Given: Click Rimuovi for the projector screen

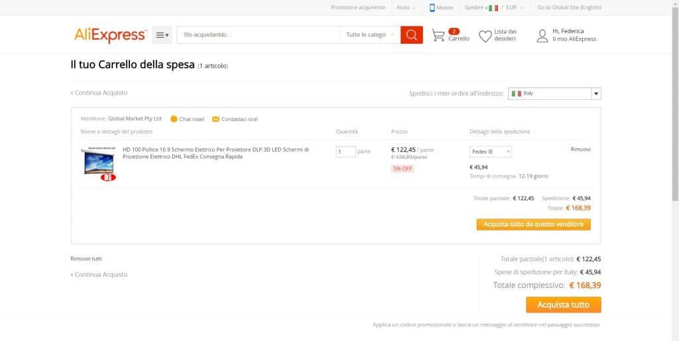Looking at the screenshot, I should pyautogui.click(x=580, y=149).
